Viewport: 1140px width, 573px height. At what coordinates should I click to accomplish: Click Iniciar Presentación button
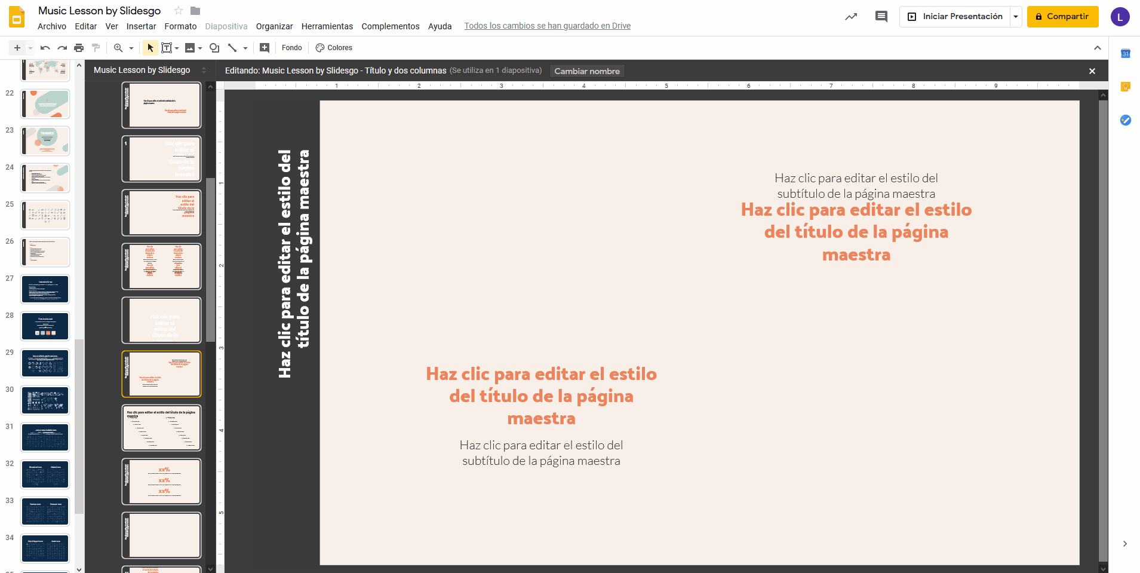(955, 17)
